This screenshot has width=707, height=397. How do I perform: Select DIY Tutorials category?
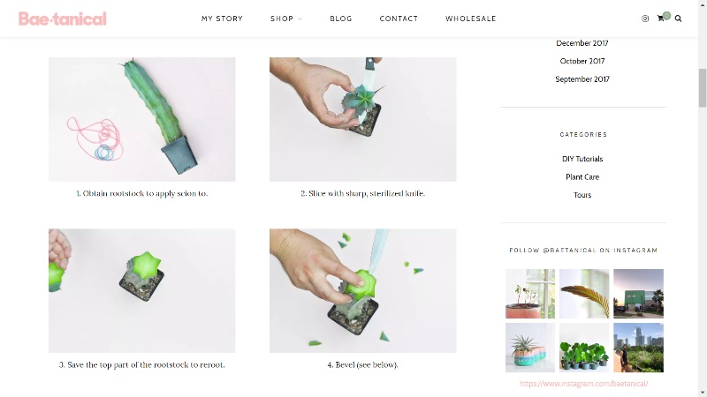pos(582,159)
